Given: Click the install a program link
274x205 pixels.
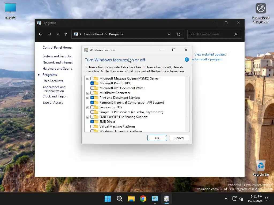Looking at the screenshot, I should 207,59.
